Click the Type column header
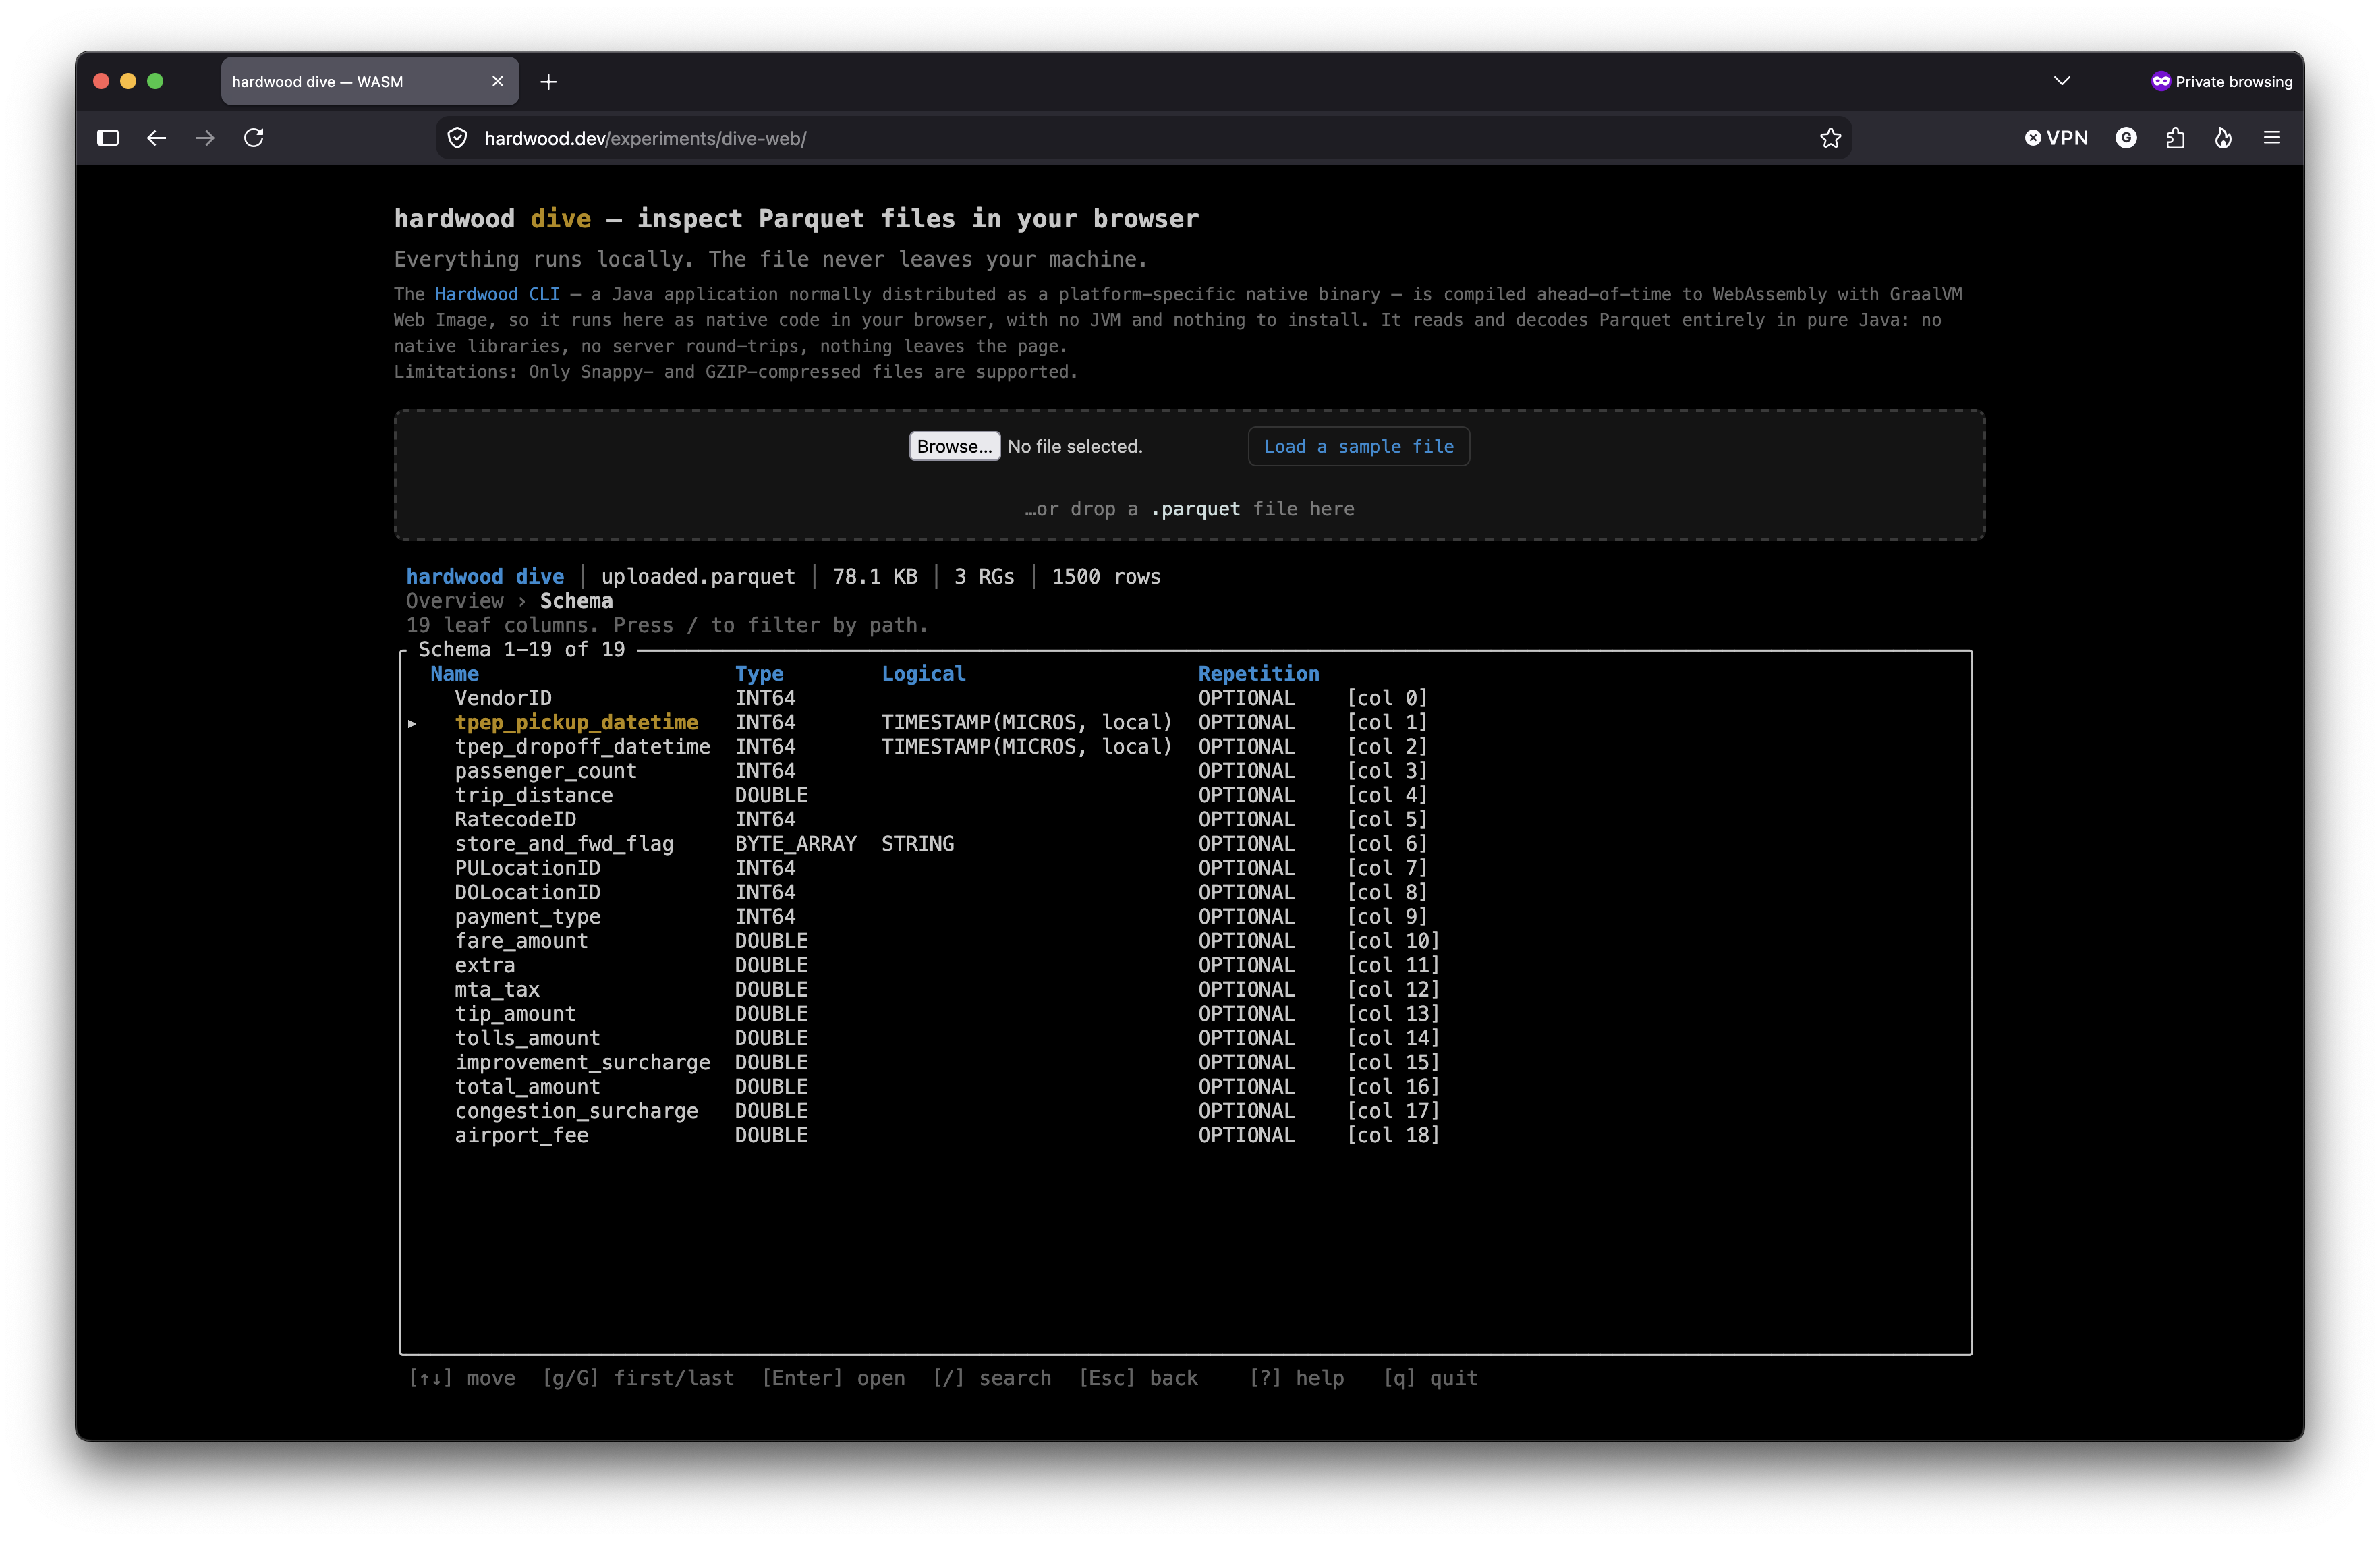Image resolution: width=2380 pixels, height=1541 pixels. click(x=759, y=674)
